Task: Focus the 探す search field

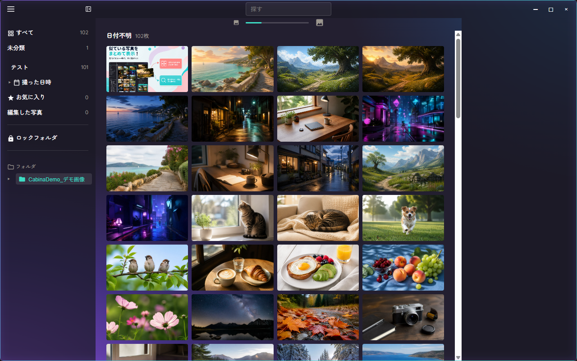Action: (x=288, y=9)
